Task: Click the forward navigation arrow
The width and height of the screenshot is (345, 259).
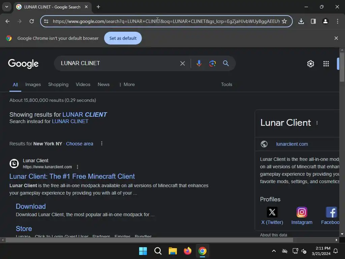Action: pos(19,21)
